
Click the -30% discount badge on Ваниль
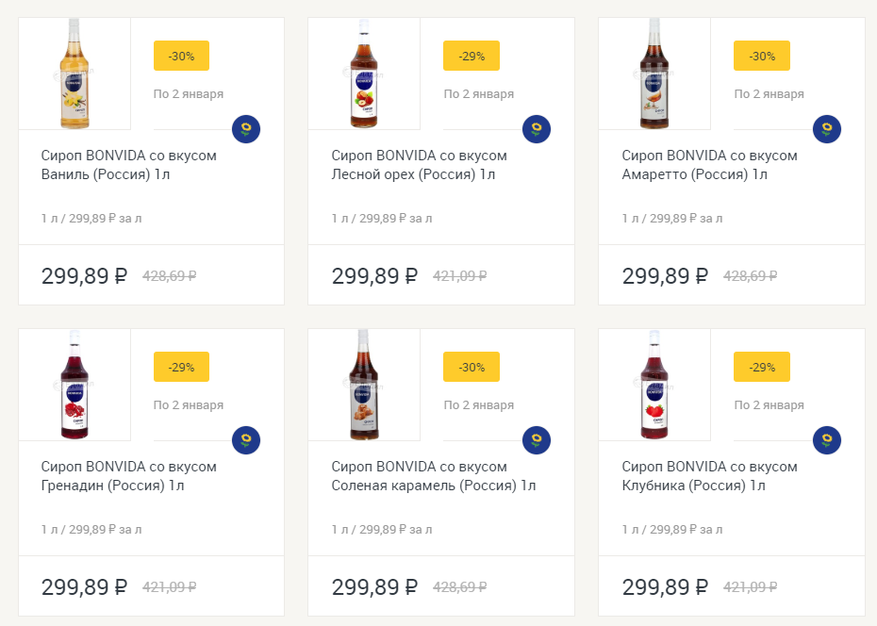point(181,56)
